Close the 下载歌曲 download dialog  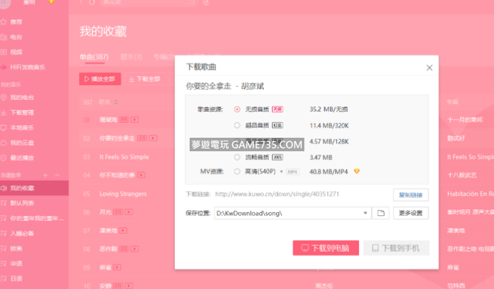(429, 68)
